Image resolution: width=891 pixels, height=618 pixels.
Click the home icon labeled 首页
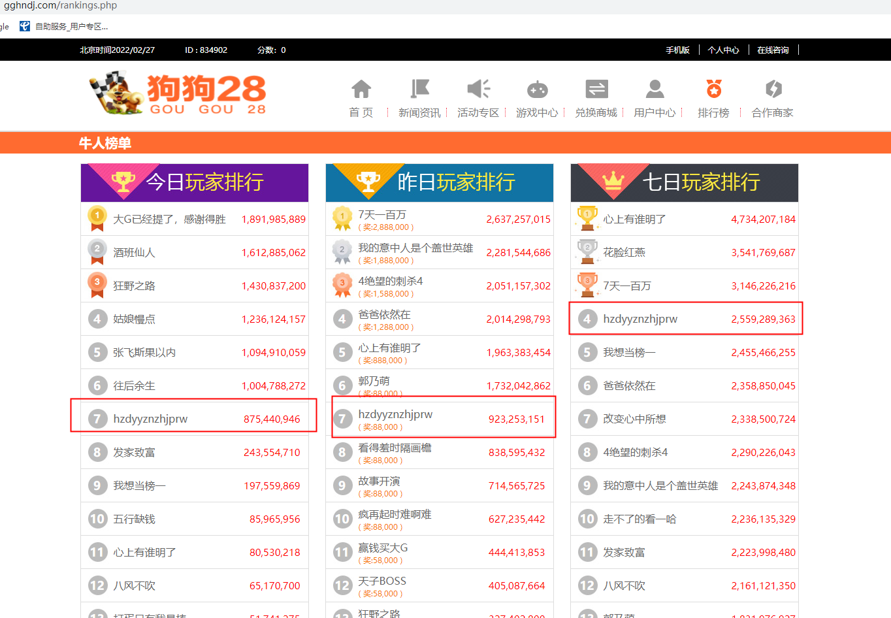tap(361, 89)
